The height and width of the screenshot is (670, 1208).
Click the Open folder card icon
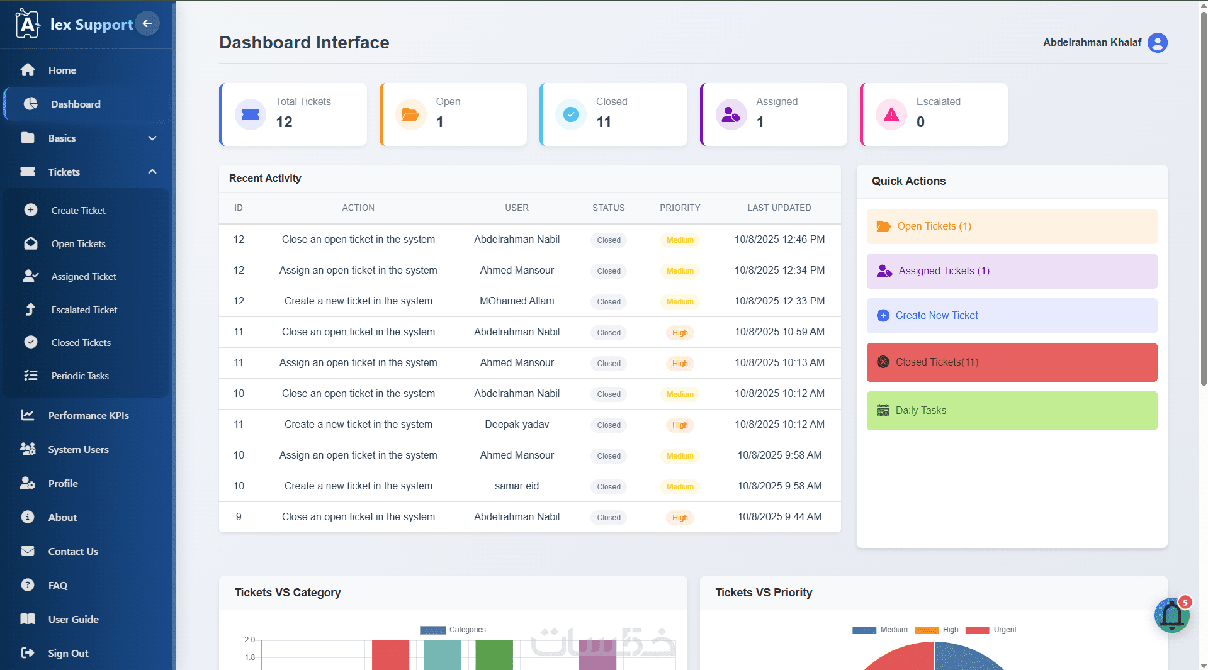[x=411, y=115]
